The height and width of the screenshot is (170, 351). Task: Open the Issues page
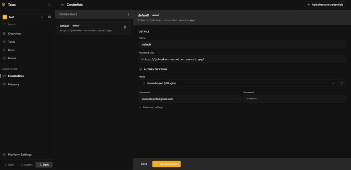12,58
